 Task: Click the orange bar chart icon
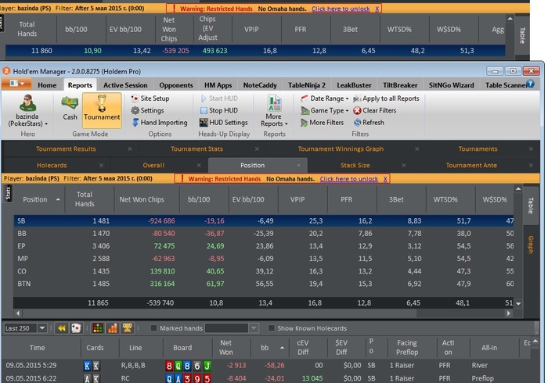pos(112,328)
